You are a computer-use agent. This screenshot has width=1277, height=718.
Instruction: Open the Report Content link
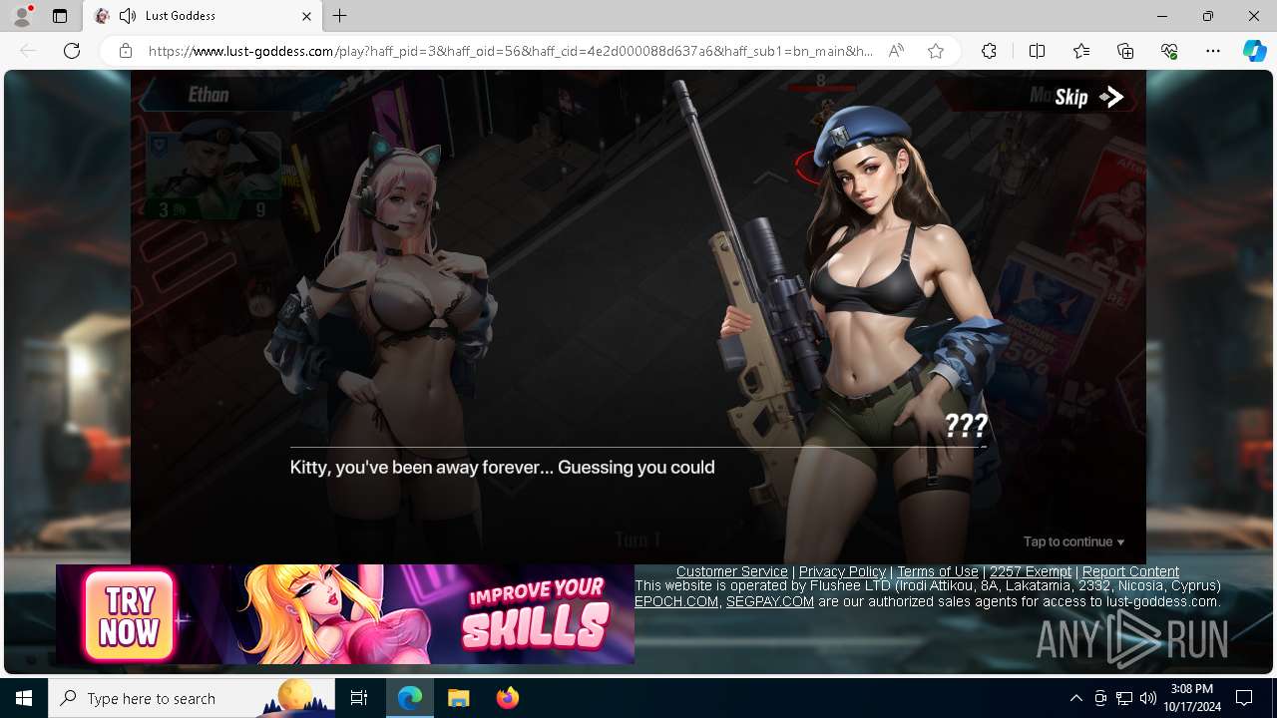click(x=1130, y=571)
